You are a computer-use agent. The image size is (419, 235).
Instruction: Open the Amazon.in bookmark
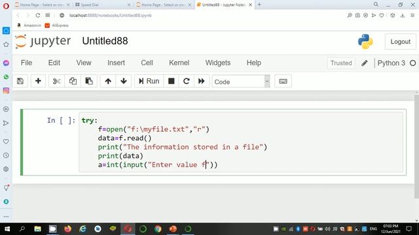click(x=29, y=25)
